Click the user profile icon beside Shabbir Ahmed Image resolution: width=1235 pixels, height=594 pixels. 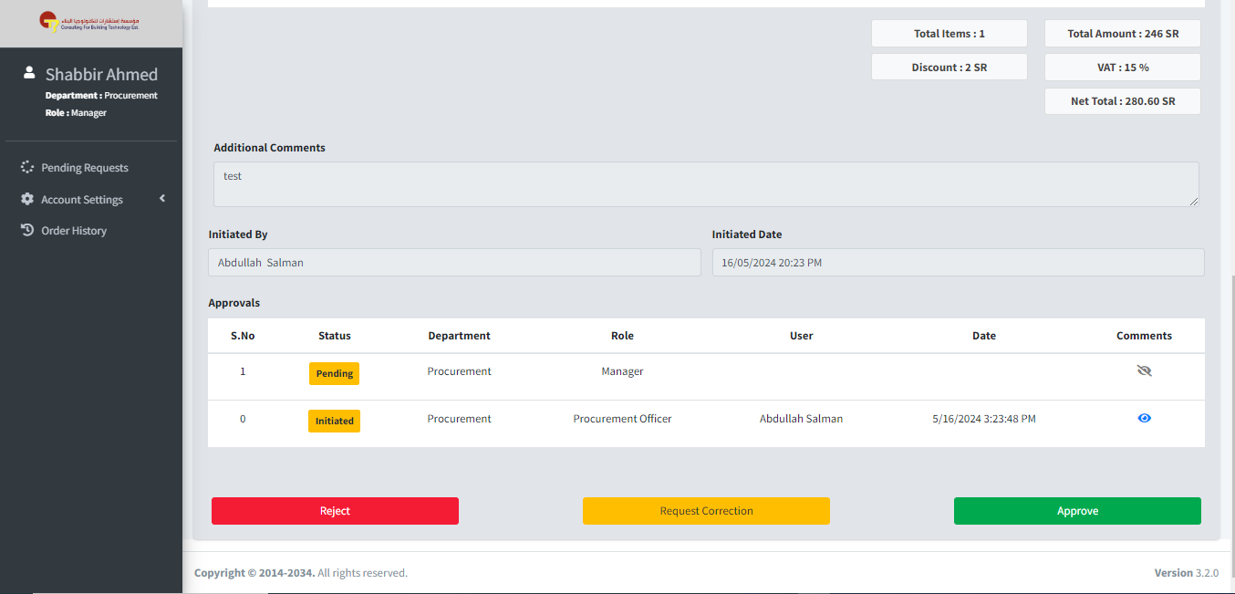29,73
